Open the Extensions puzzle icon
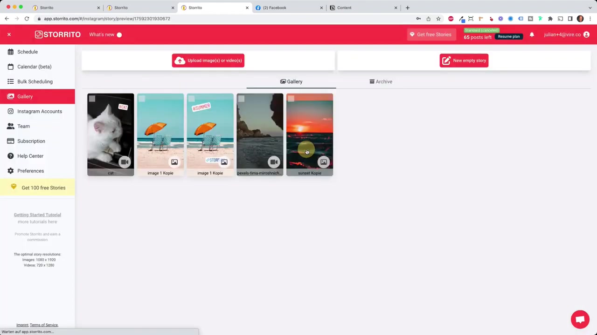This screenshot has height=335, width=597. tap(550, 19)
